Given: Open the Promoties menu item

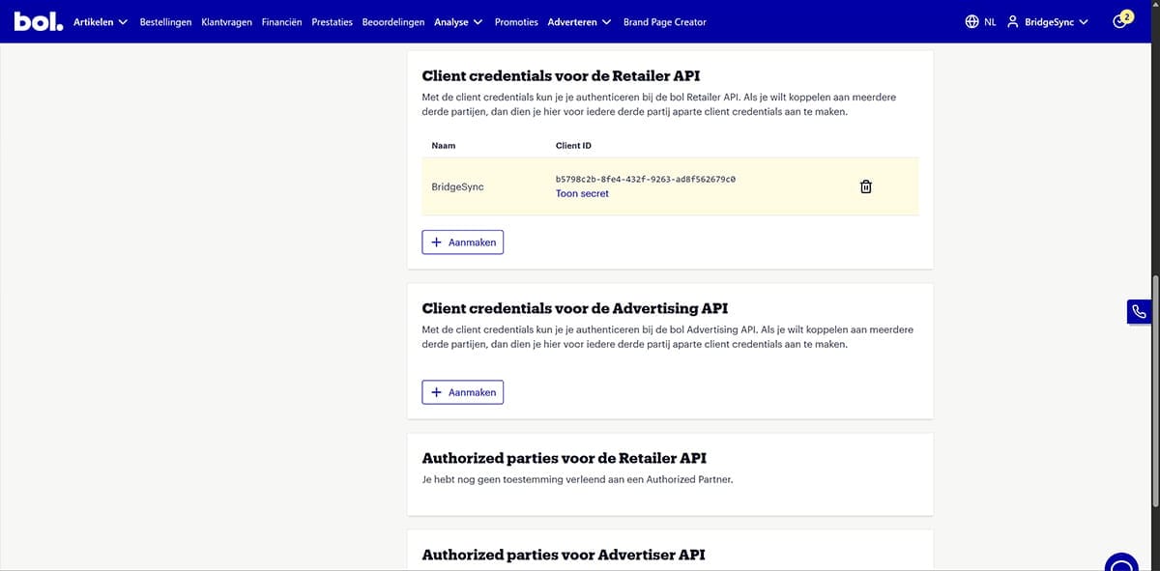Looking at the screenshot, I should tap(515, 20).
